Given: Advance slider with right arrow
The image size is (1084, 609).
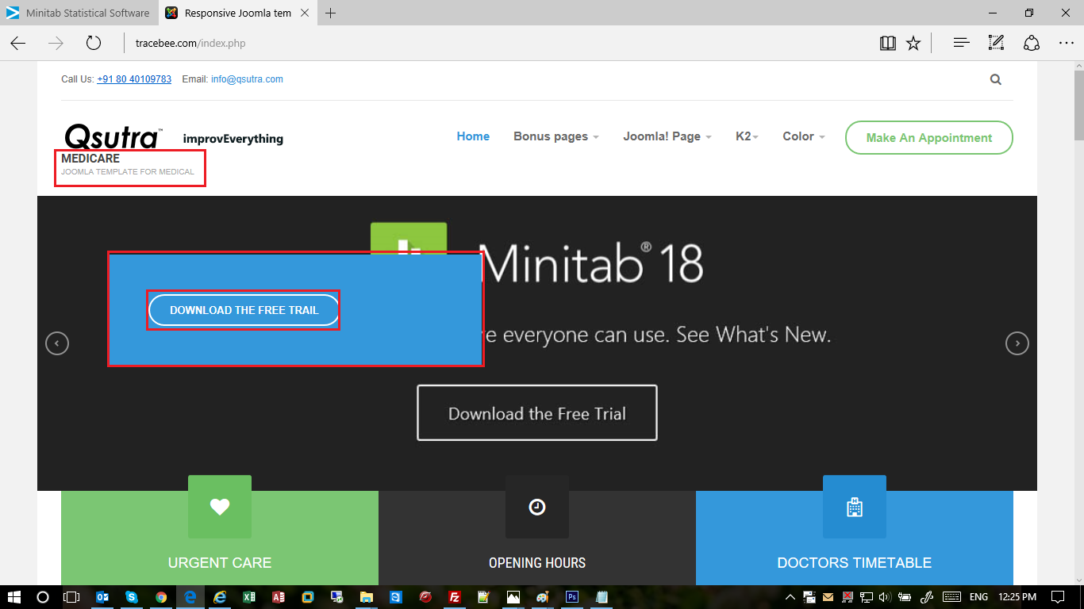Looking at the screenshot, I should (x=1017, y=343).
